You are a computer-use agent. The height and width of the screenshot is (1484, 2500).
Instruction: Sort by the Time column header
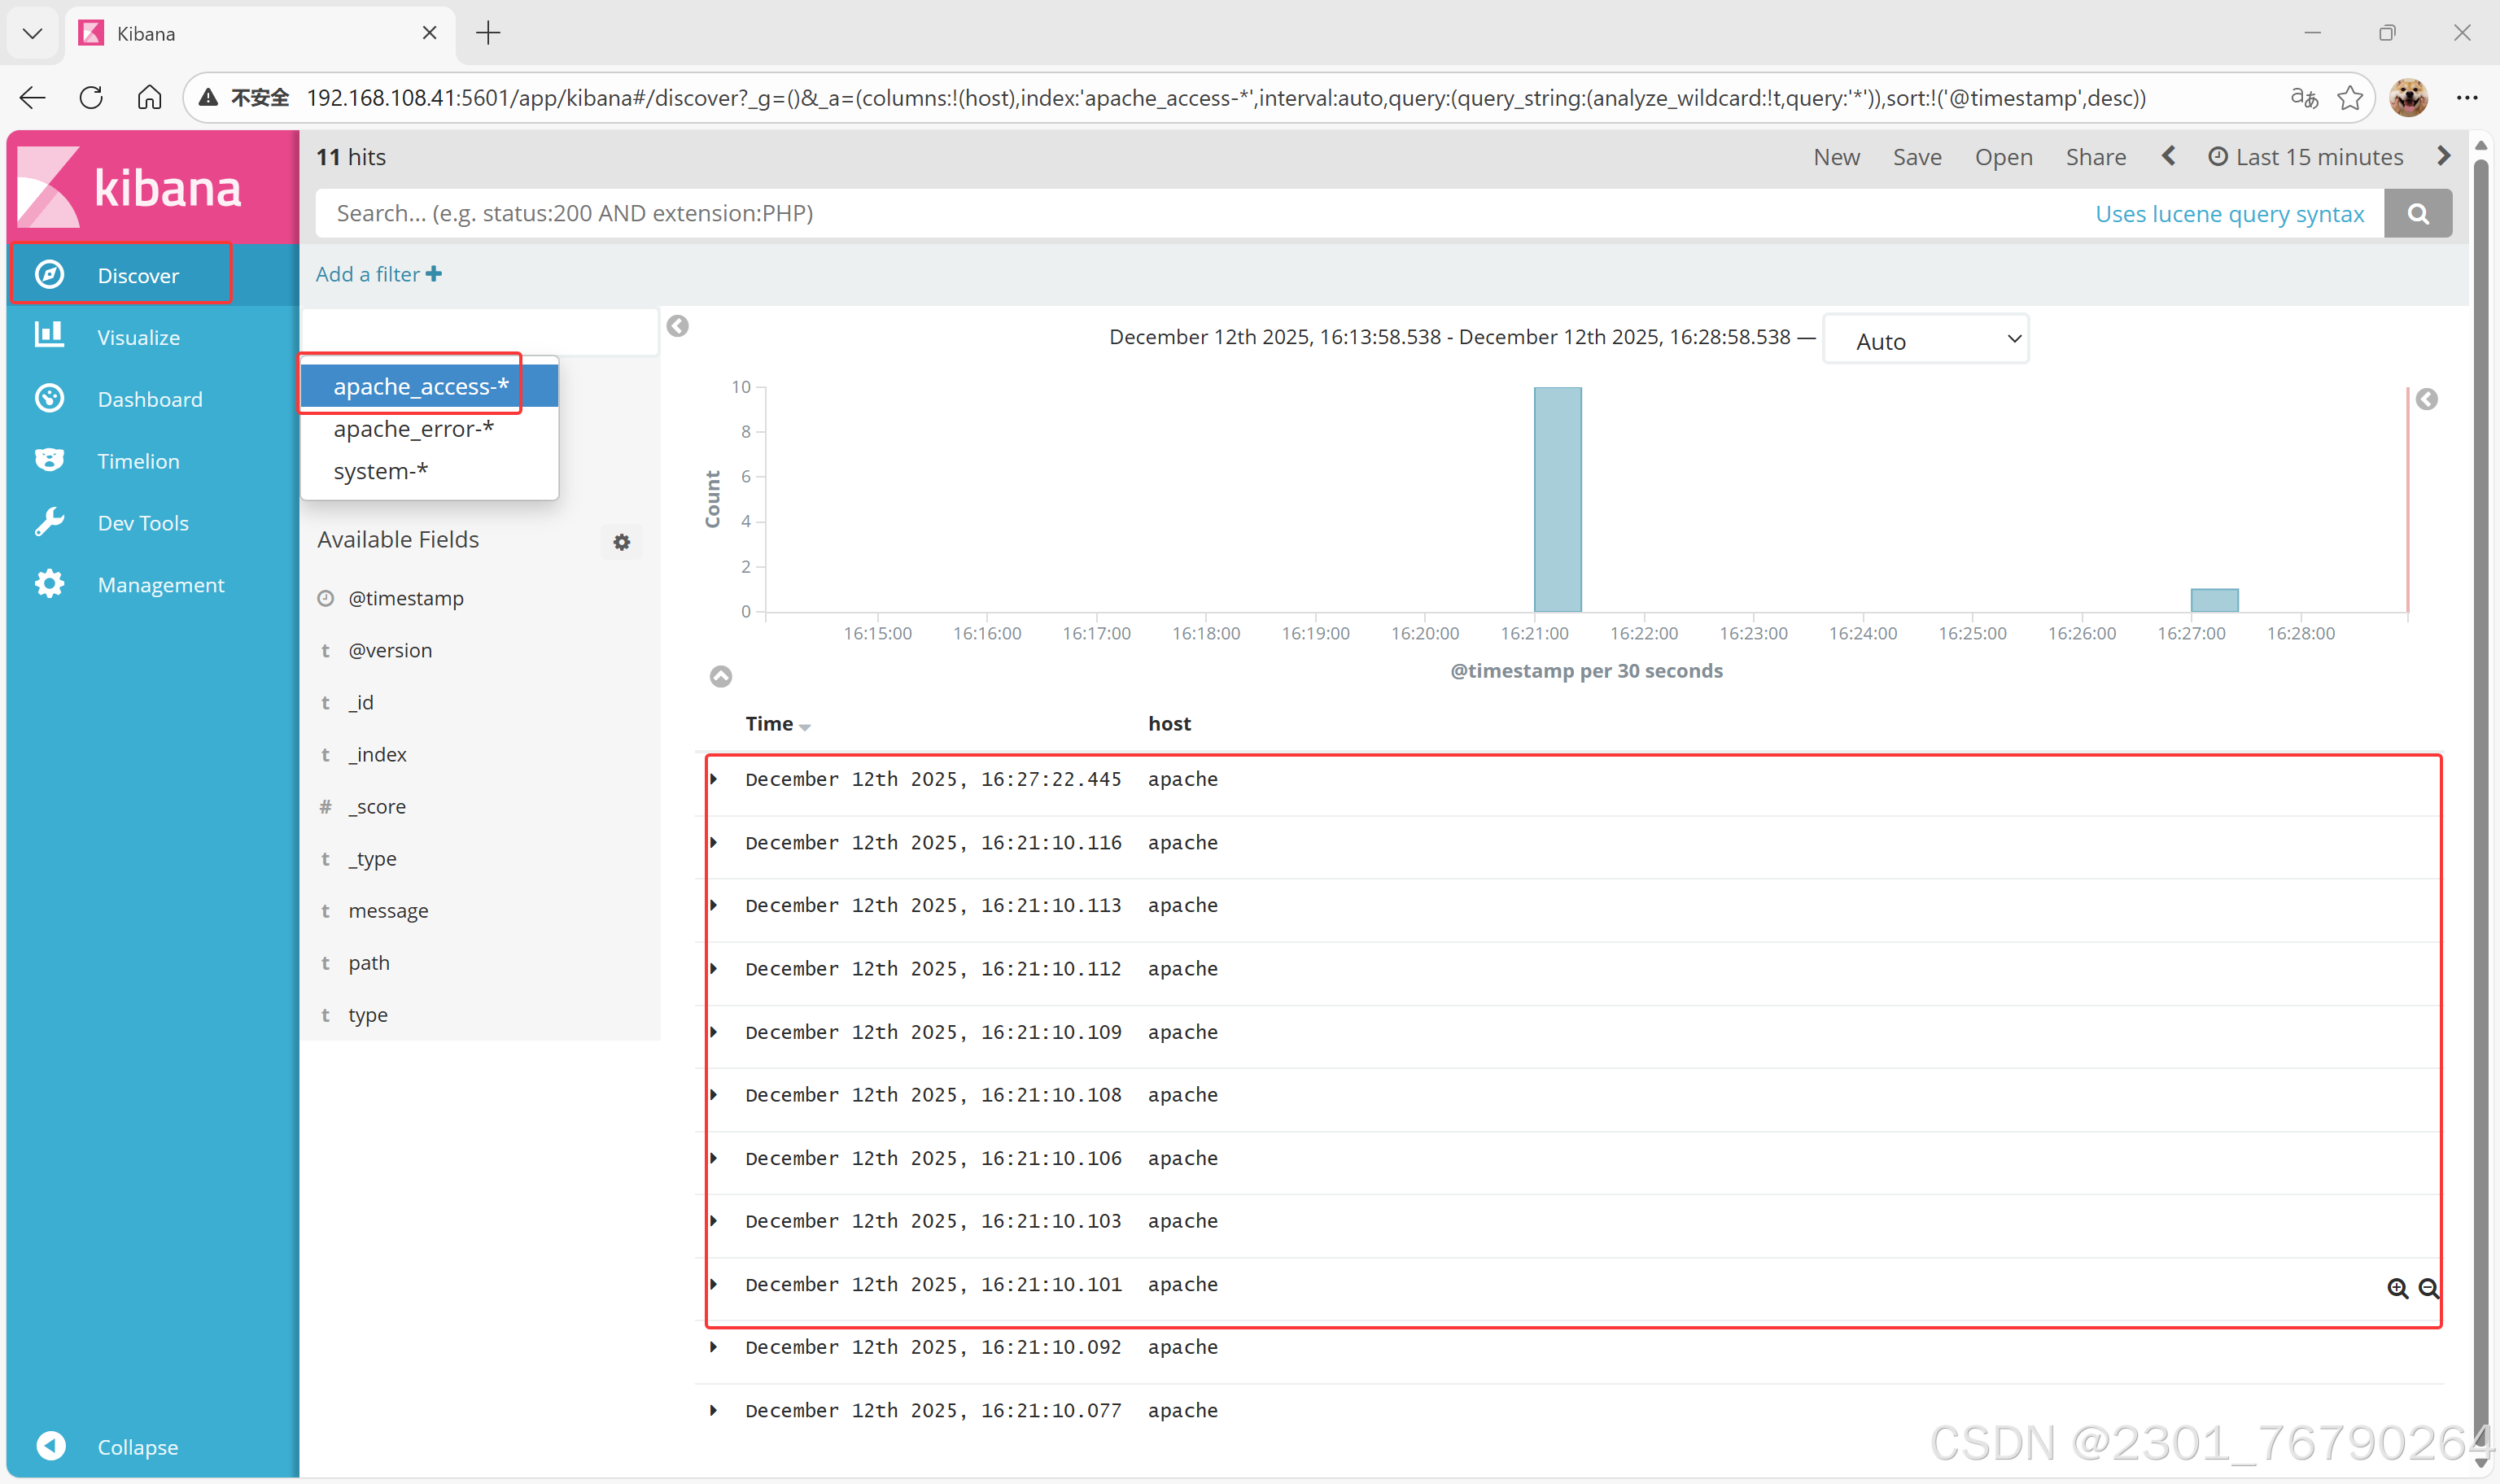(x=777, y=723)
